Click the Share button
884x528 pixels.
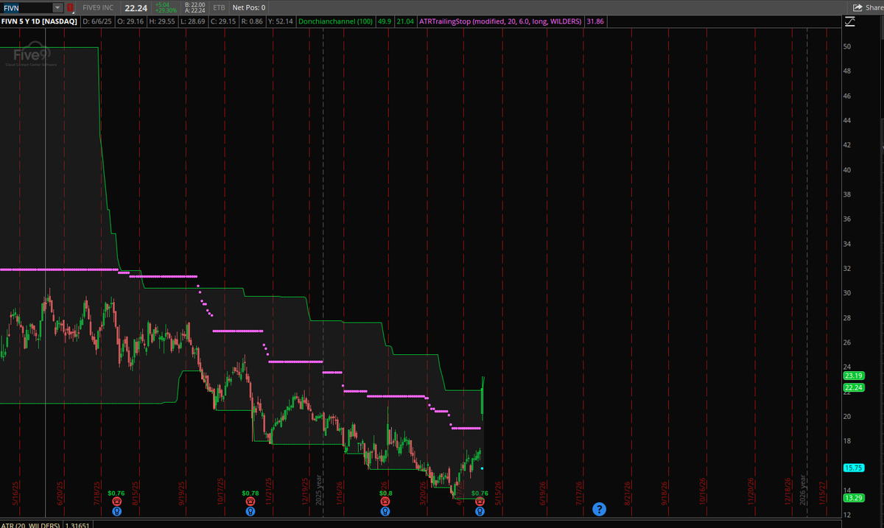click(x=867, y=7)
